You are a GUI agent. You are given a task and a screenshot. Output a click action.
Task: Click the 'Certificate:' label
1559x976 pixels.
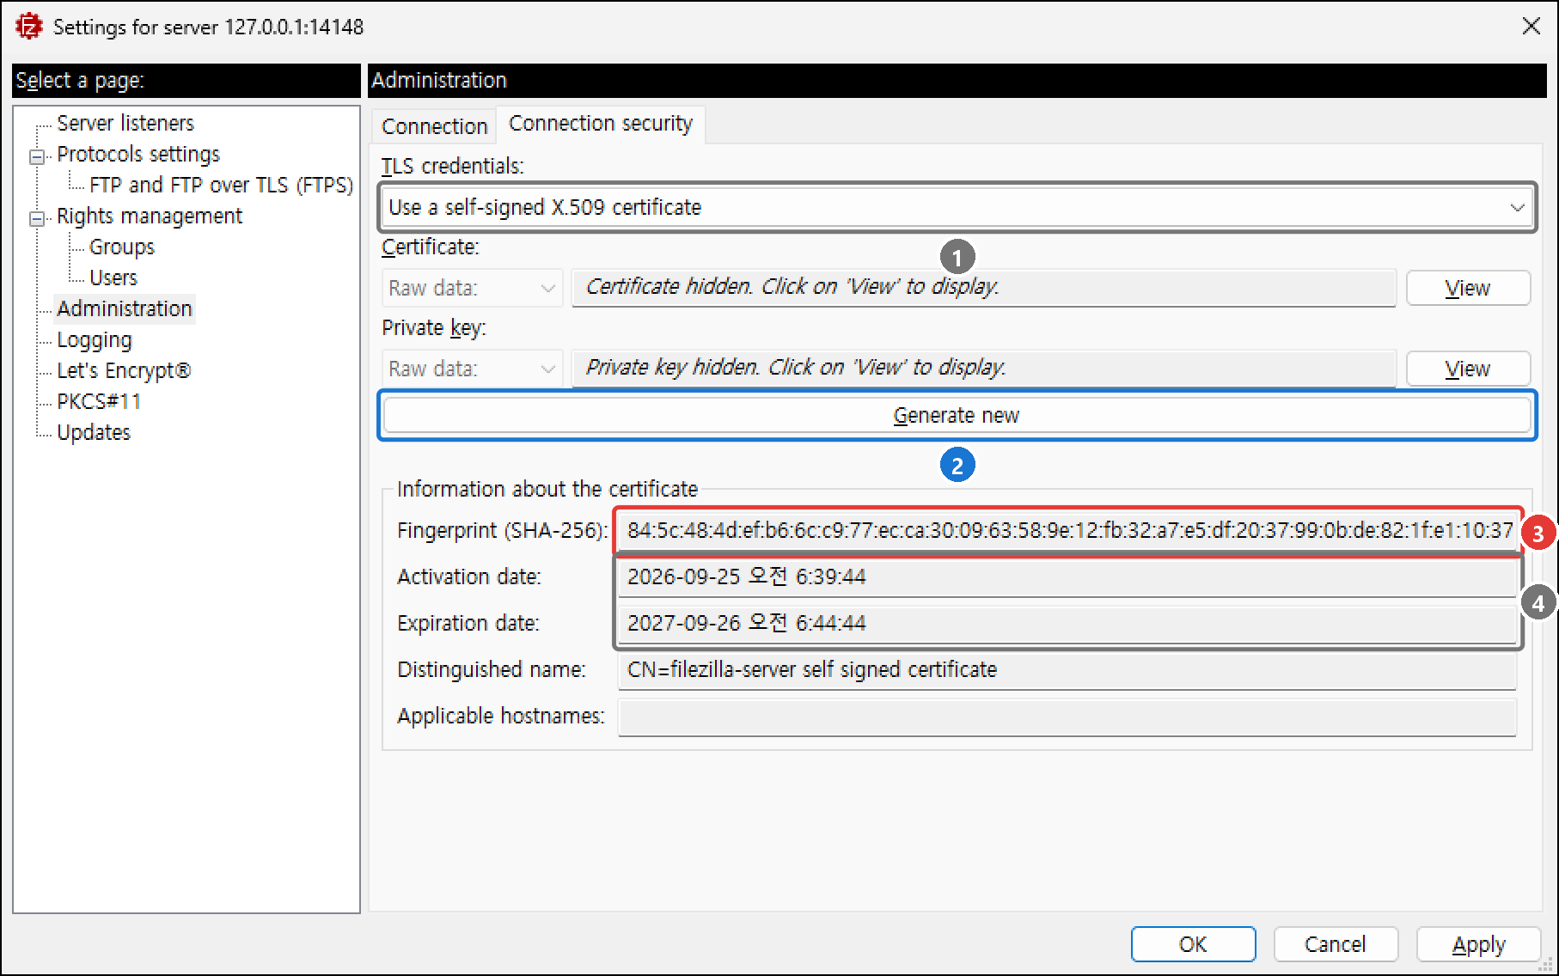(x=431, y=247)
